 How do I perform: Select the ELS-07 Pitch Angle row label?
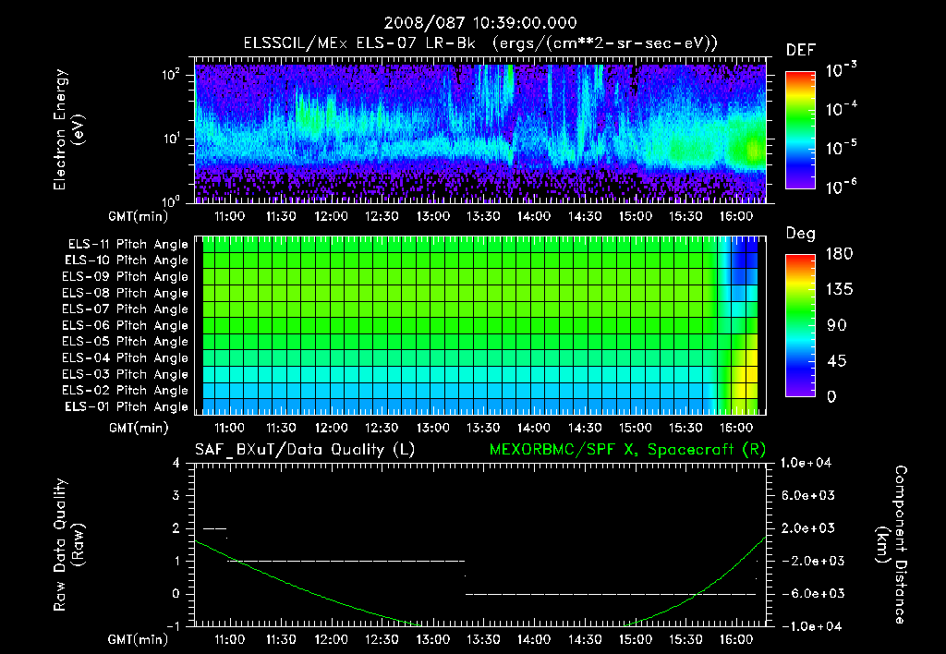coord(126,309)
